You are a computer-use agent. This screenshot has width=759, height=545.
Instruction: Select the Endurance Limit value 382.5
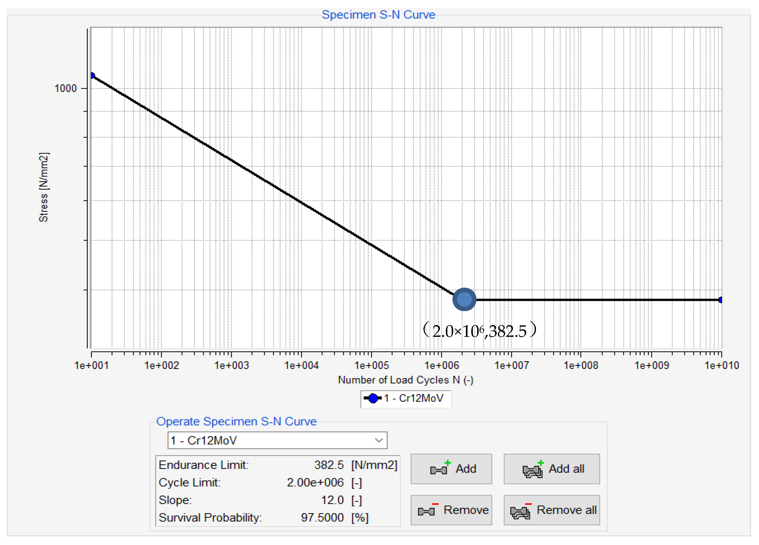coord(329,465)
